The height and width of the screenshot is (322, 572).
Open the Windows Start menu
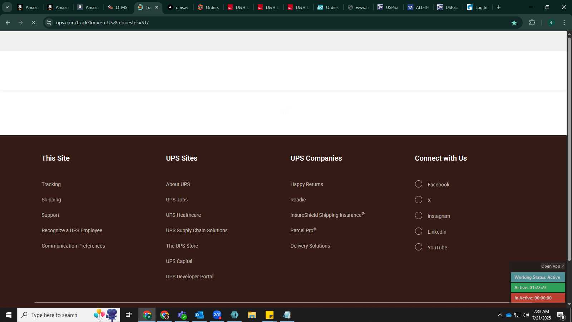pyautogui.click(x=9, y=315)
